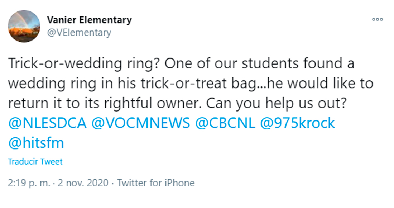Open the @NLESDCA mention

click(x=47, y=123)
